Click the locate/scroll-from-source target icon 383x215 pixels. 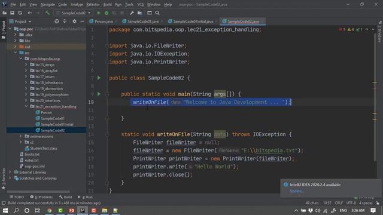click(57, 21)
